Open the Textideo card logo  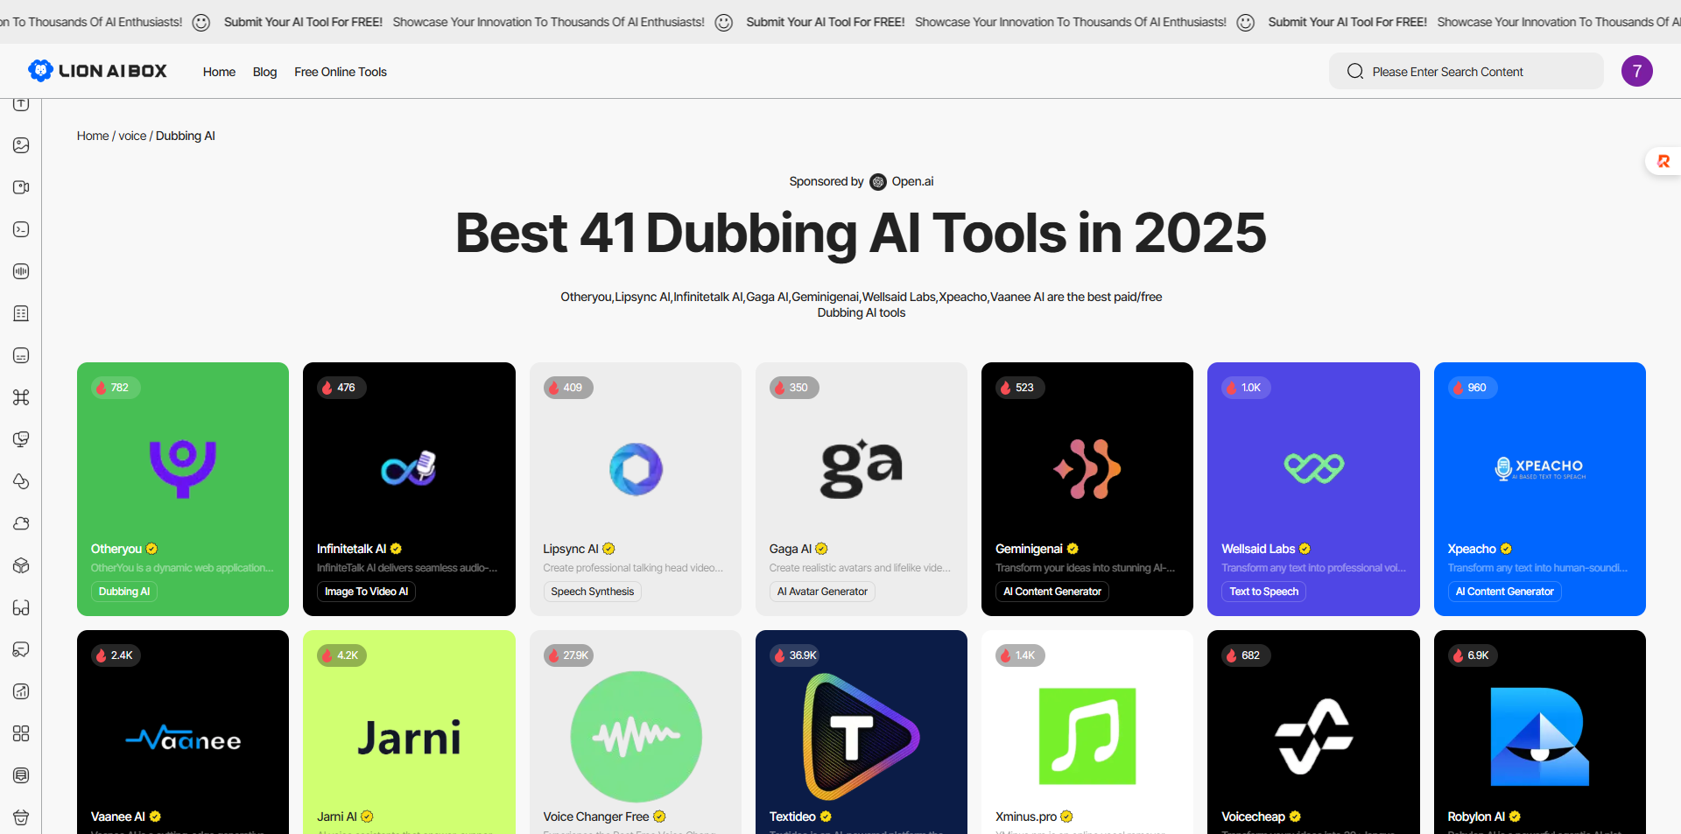pos(862,737)
